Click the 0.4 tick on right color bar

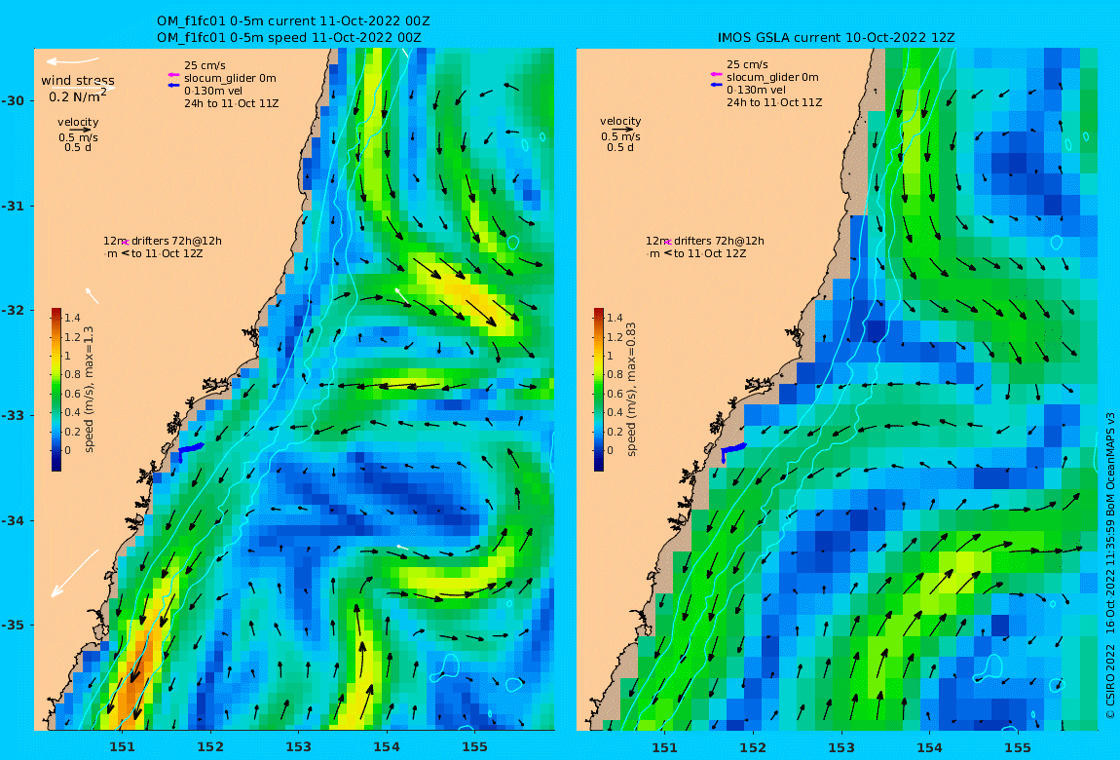(615, 412)
